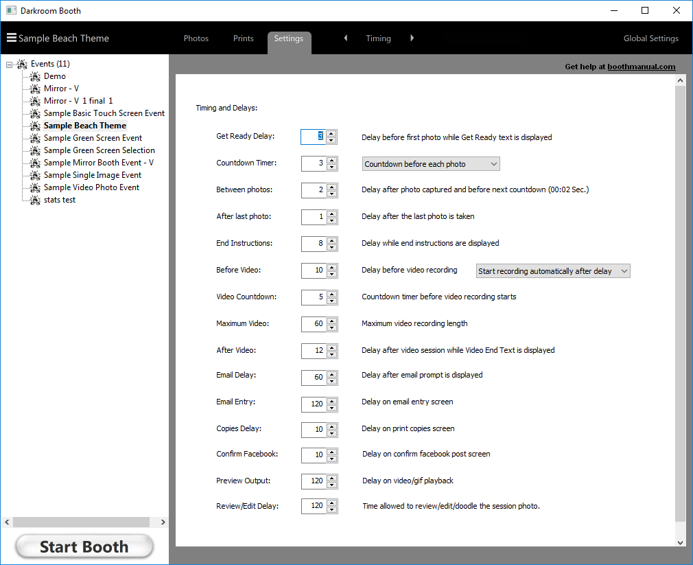
Task: Decrease the End Instructions value
Action: tap(332, 248)
